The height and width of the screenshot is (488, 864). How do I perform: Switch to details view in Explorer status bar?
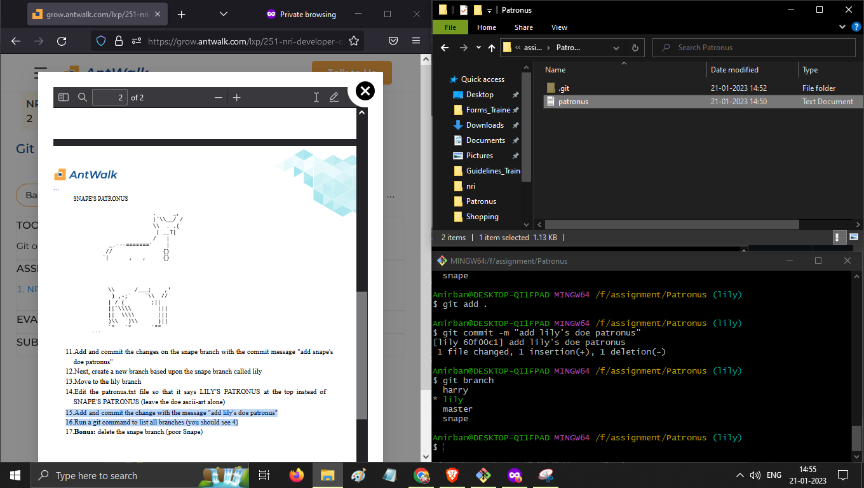tap(839, 237)
